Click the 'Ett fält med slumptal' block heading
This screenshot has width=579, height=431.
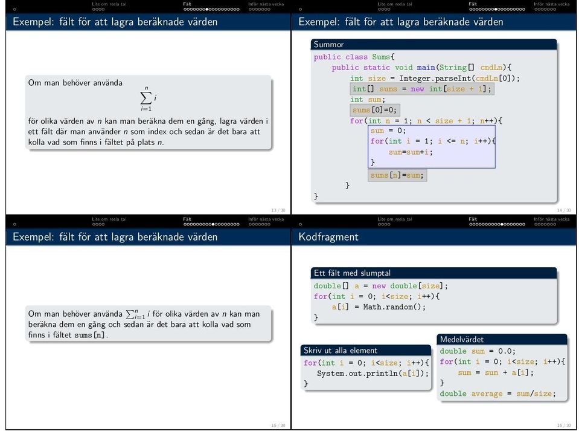pyautogui.click(x=352, y=273)
